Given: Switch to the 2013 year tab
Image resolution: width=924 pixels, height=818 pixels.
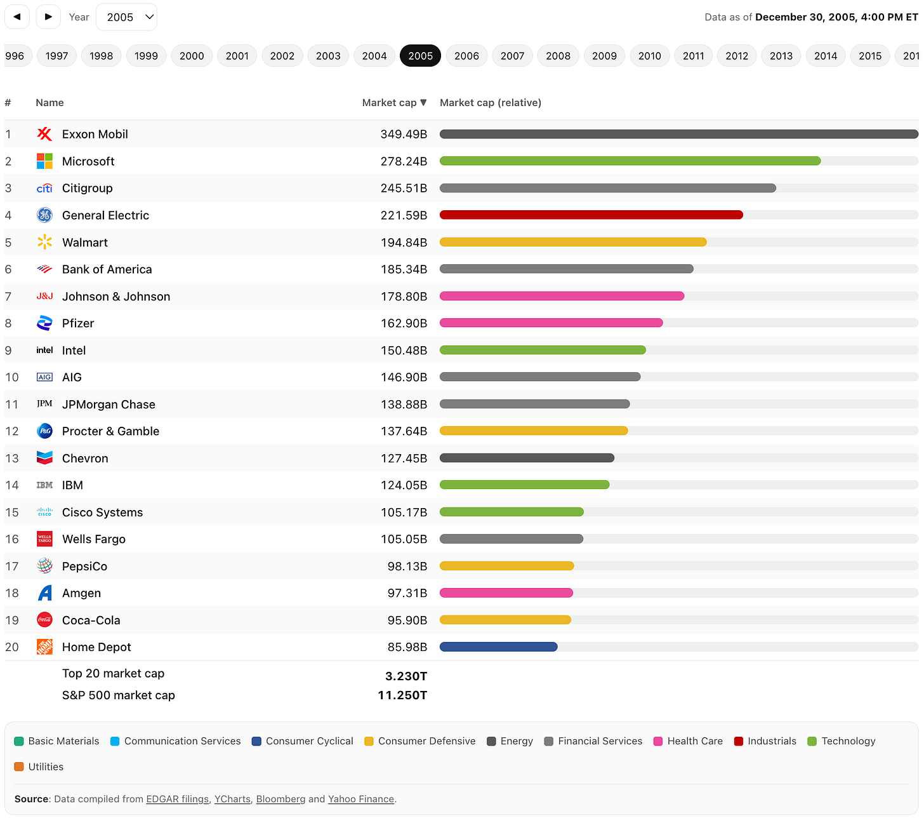Looking at the screenshot, I should (x=781, y=56).
